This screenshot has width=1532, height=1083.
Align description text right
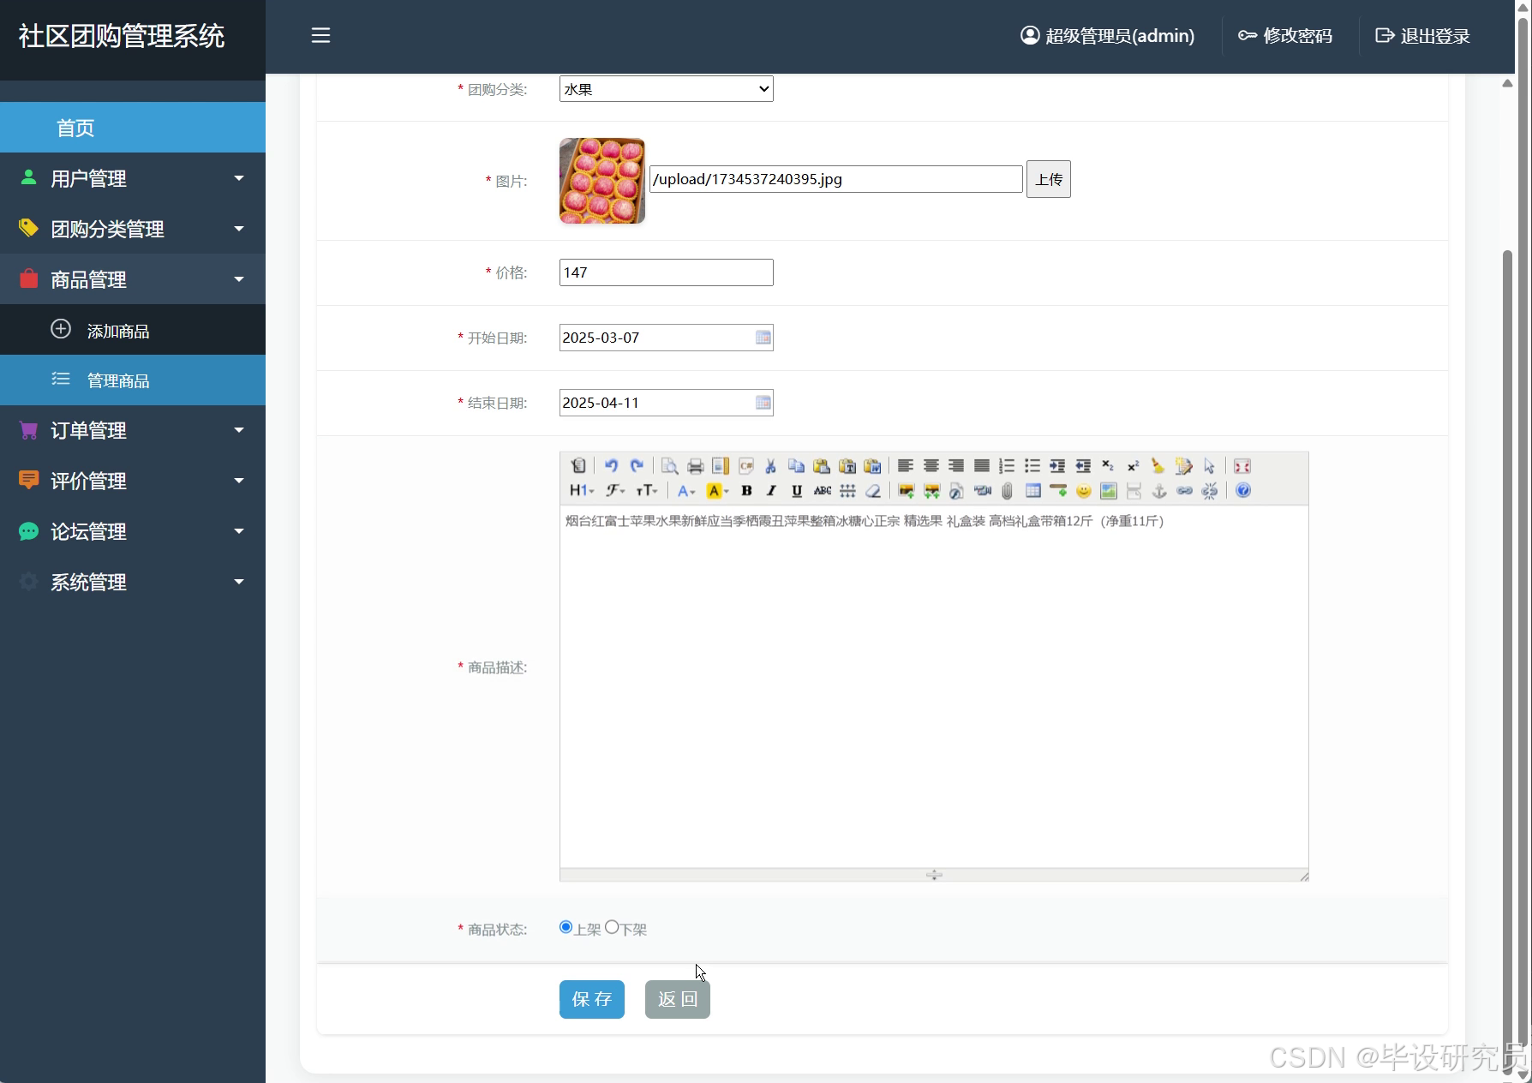pos(956,466)
